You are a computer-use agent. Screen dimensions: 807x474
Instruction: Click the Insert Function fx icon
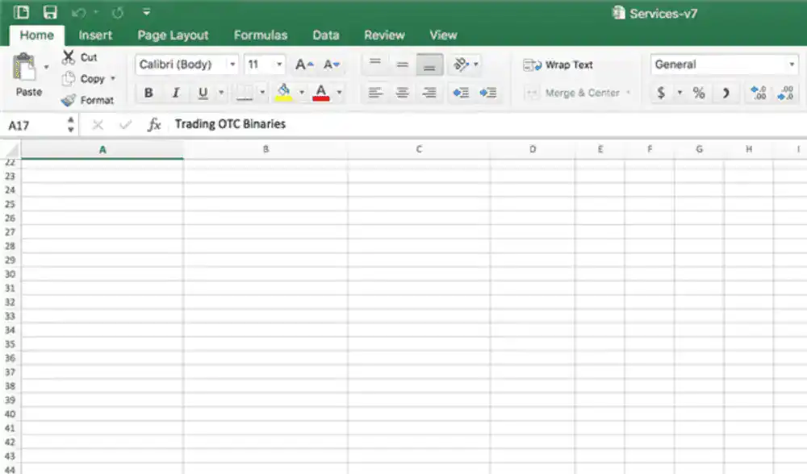(153, 125)
